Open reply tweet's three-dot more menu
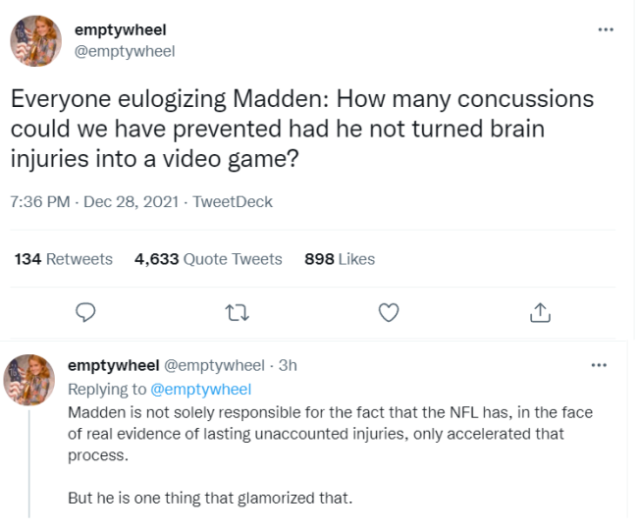The image size is (638, 529). coord(600,365)
